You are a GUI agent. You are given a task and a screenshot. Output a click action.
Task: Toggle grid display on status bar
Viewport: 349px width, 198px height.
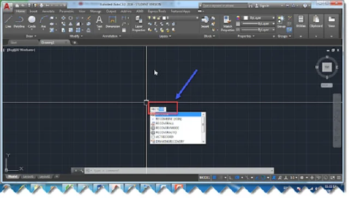[214, 177]
